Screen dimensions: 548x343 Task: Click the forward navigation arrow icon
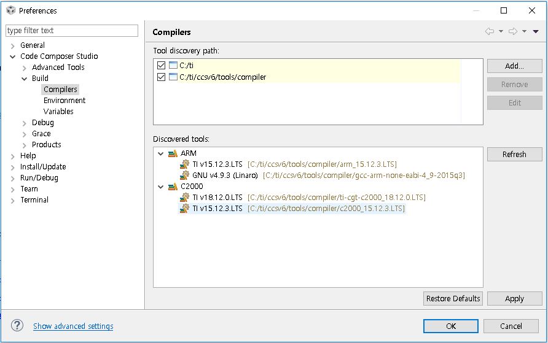pyautogui.click(x=512, y=31)
